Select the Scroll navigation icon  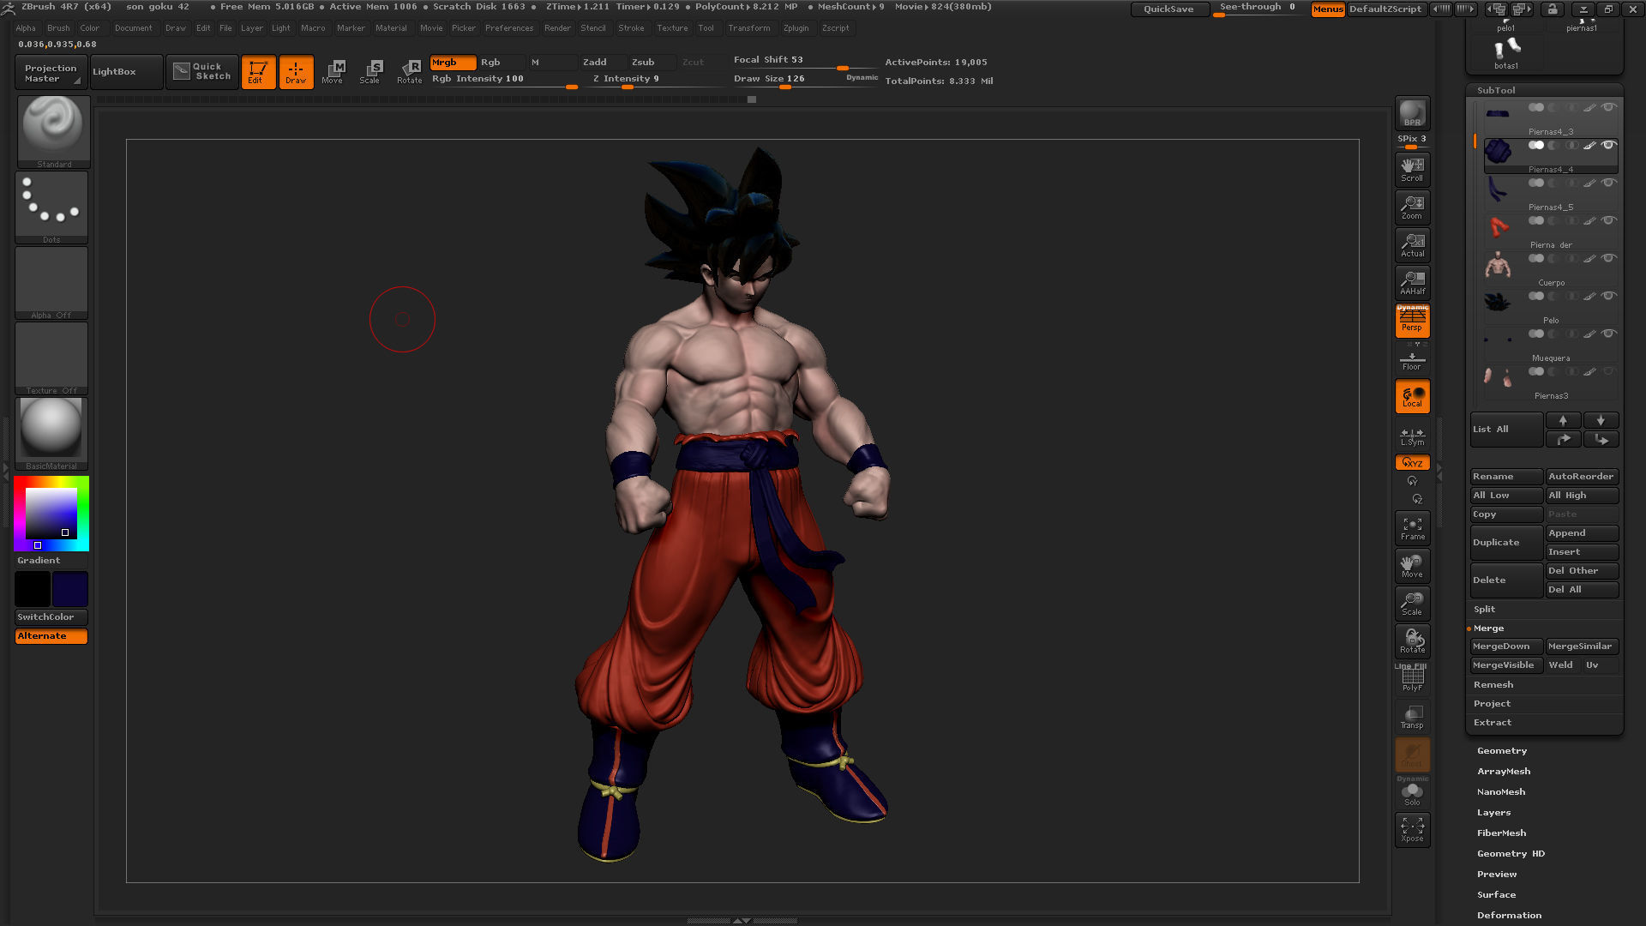[x=1412, y=169]
